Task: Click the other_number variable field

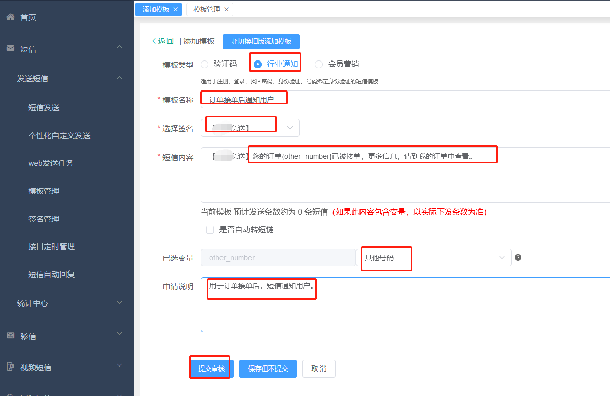Action: click(278, 257)
